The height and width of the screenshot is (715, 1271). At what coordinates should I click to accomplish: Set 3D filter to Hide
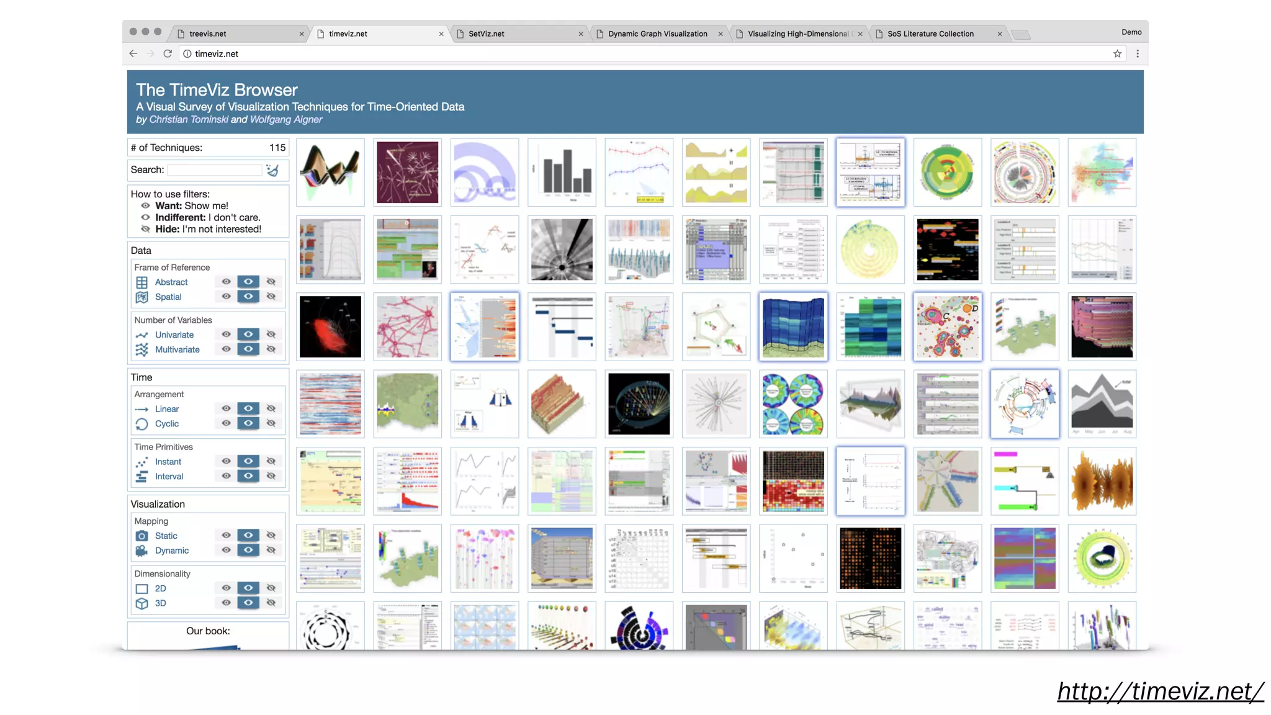(271, 603)
